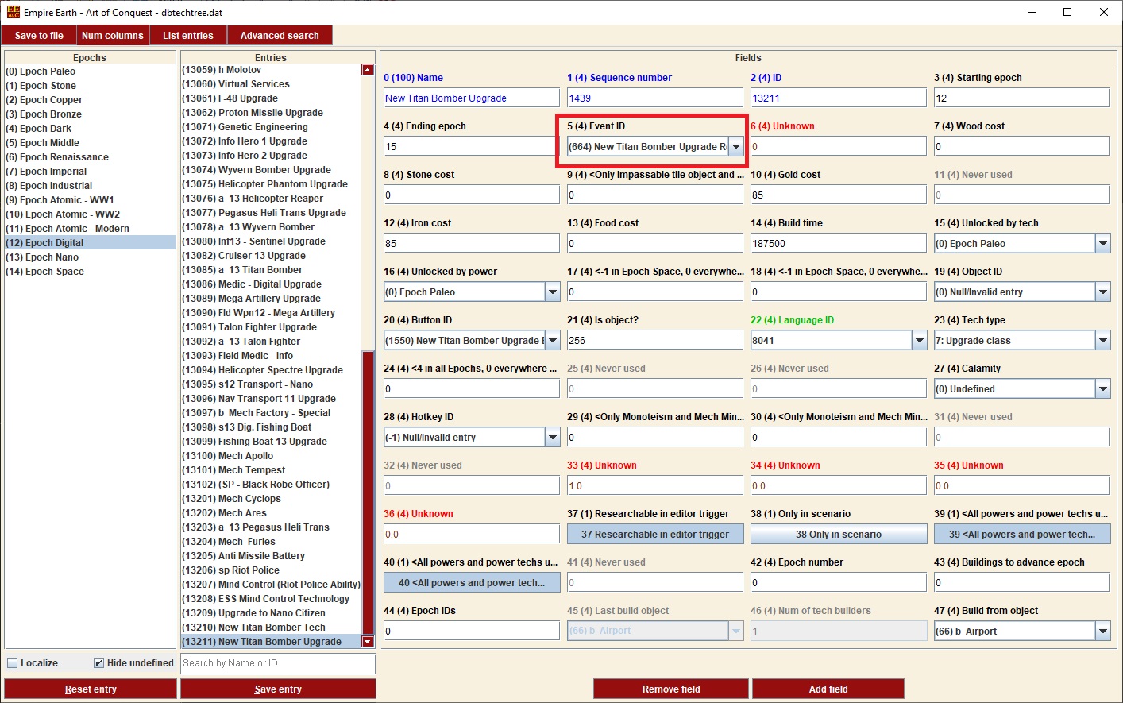
Task: Expand Calamity dropdown
Action: (x=1103, y=389)
